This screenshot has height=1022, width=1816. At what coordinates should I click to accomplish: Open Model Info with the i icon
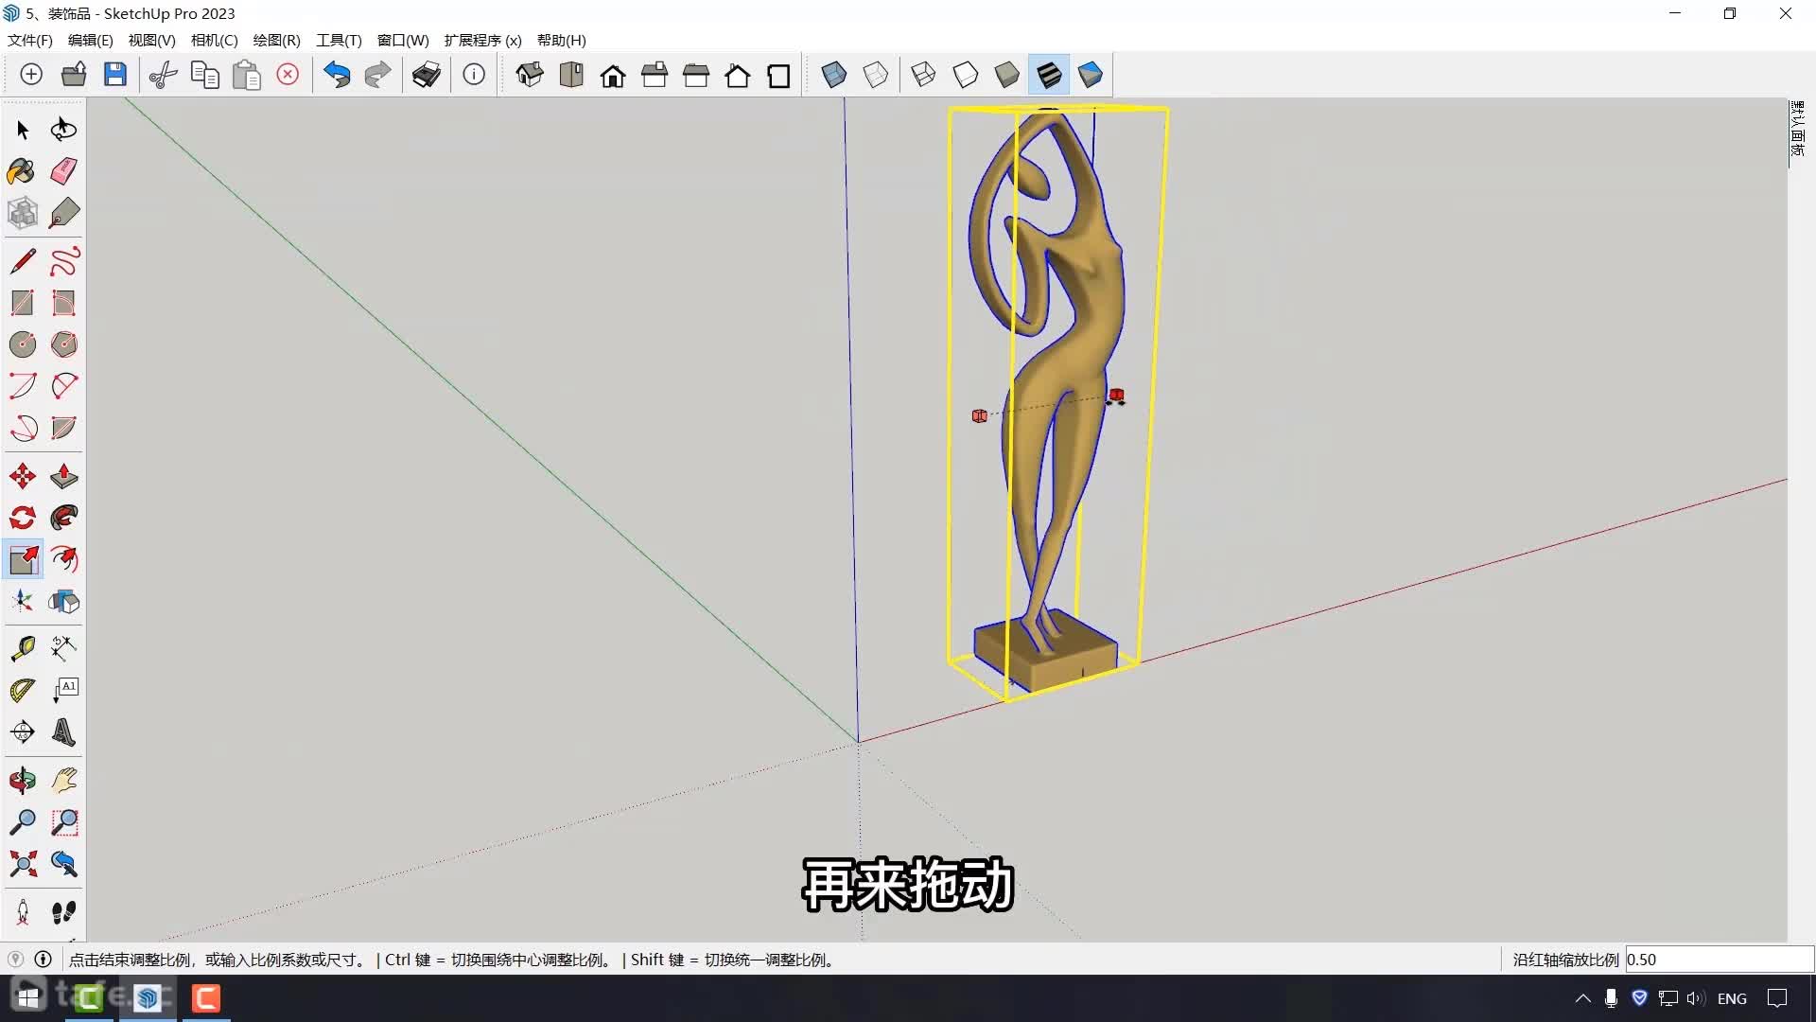[474, 75]
